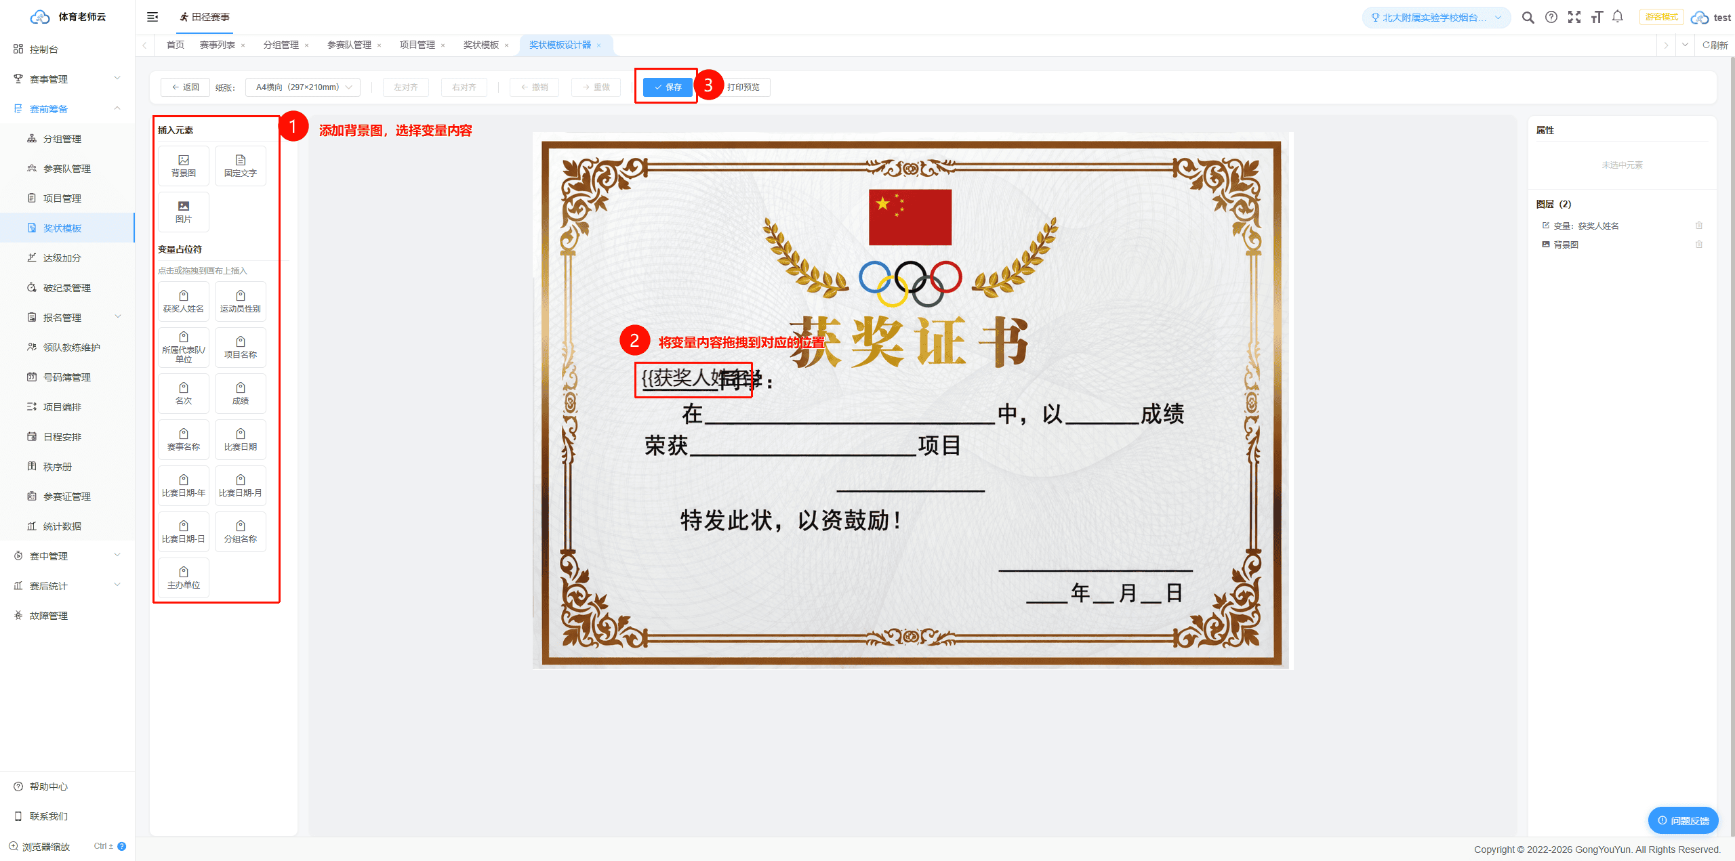Screen dimensions: 1735x861
Task: Open the search magnifier icon
Action: pos(1528,18)
